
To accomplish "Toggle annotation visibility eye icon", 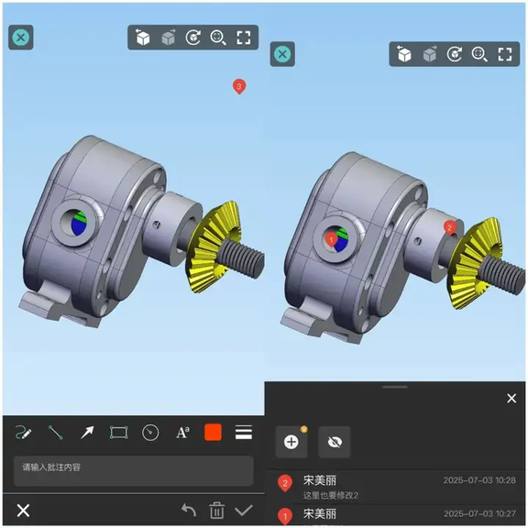I will 335,442.
